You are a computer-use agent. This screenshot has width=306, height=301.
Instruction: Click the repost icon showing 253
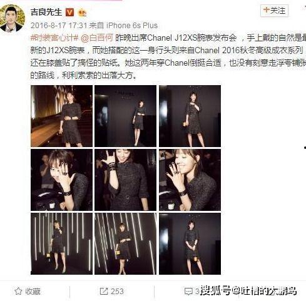point(104,291)
